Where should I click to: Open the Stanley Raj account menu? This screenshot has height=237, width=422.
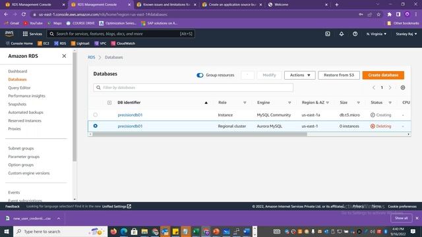pyautogui.click(x=406, y=34)
